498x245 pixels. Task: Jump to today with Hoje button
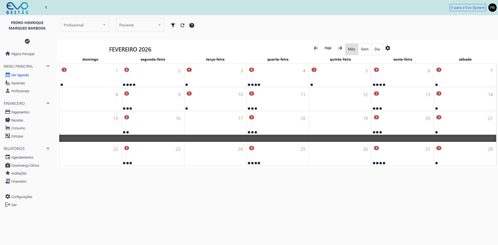(328, 48)
